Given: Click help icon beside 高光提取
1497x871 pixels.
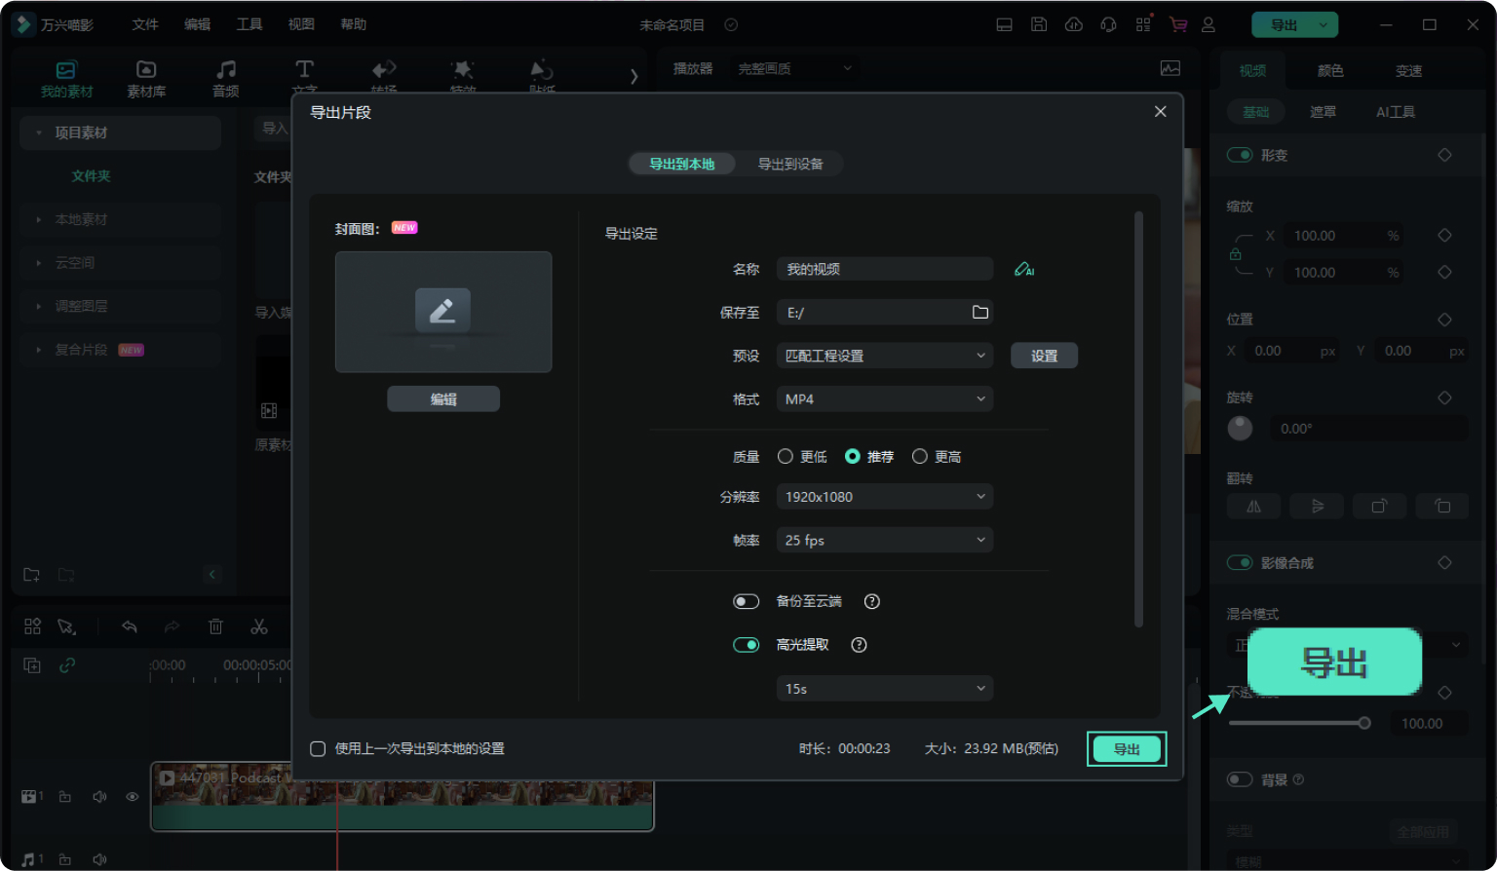Looking at the screenshot, I should (859, 645).
